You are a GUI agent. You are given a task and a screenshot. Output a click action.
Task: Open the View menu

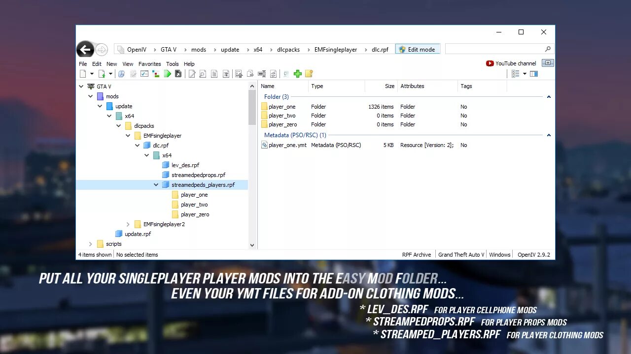point(128,64)
